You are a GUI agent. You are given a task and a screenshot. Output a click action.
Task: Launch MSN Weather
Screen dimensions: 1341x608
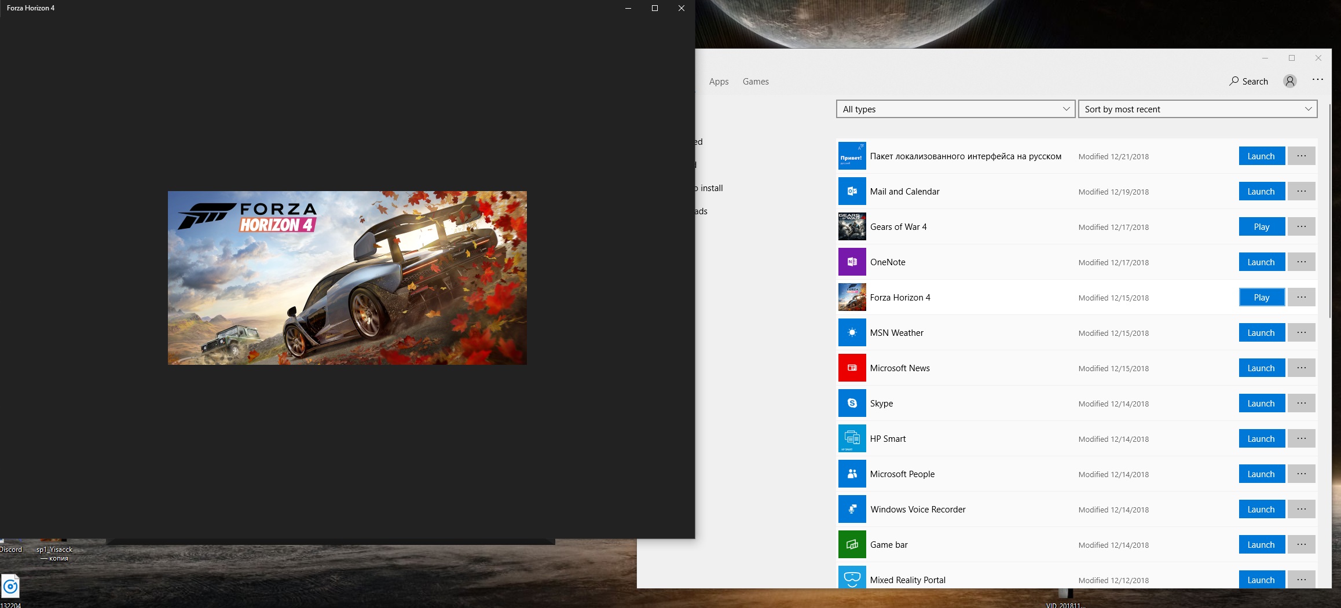pos(1262,333)
